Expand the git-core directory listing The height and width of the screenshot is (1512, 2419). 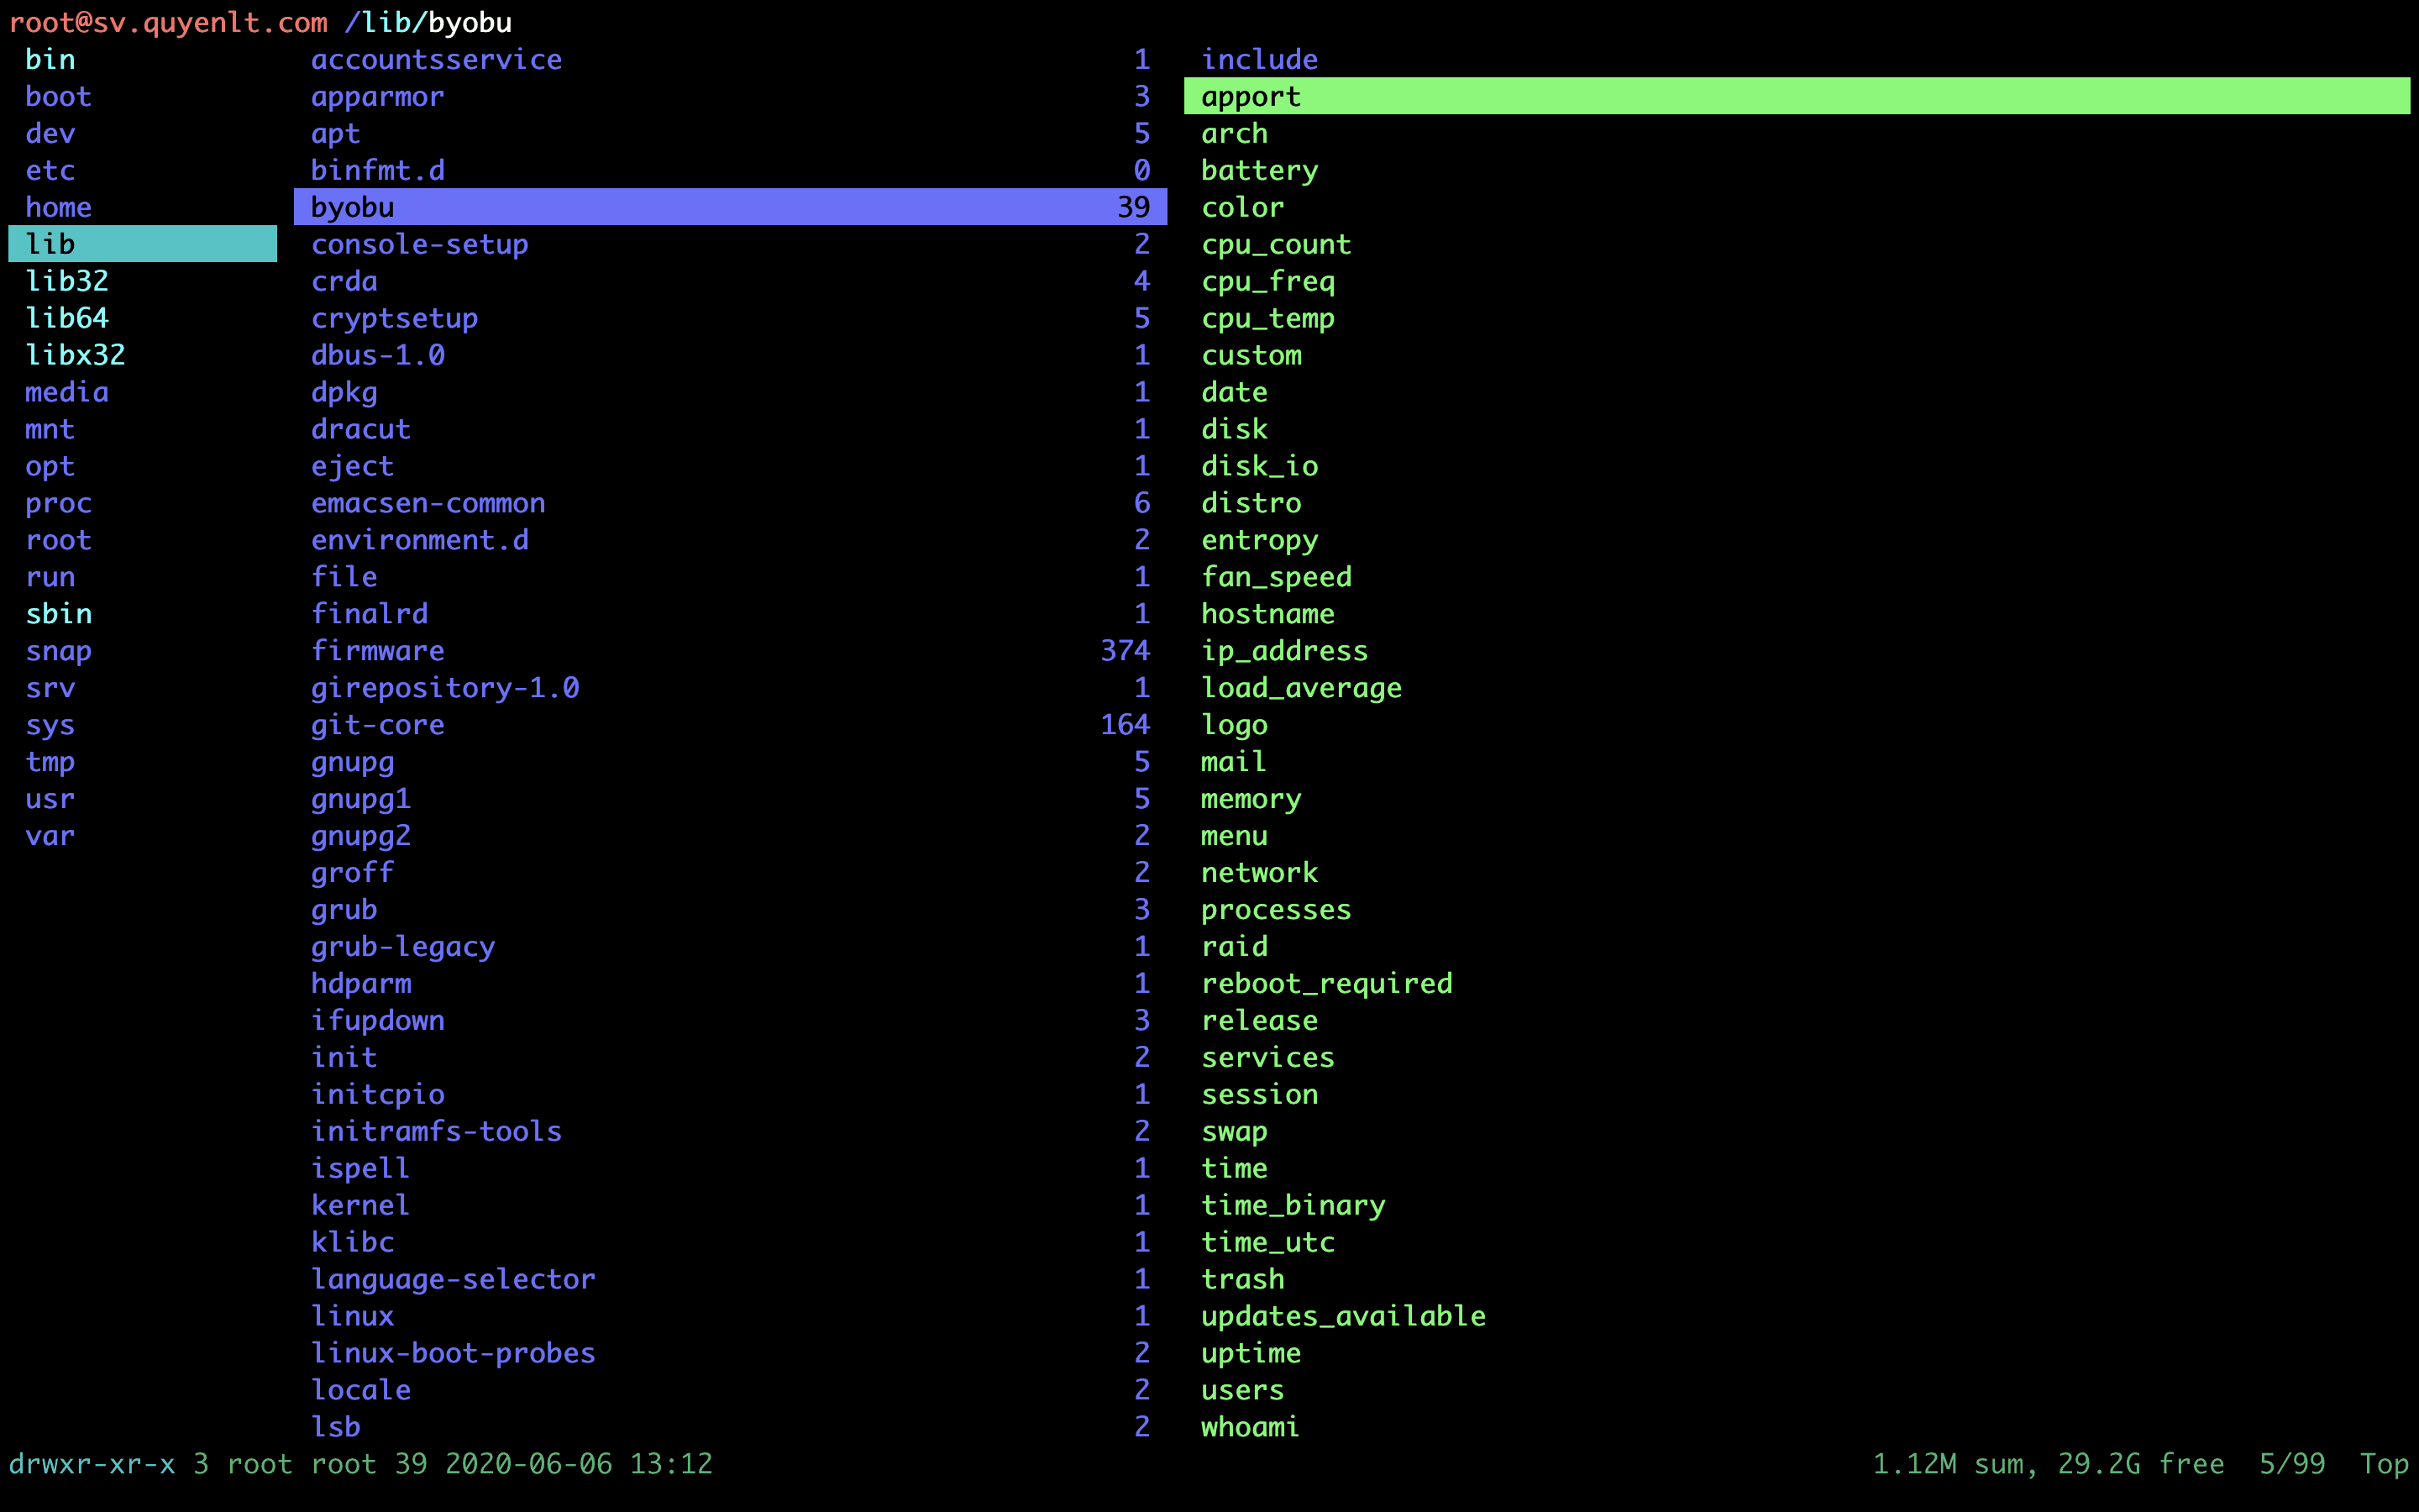pos(378,725)
